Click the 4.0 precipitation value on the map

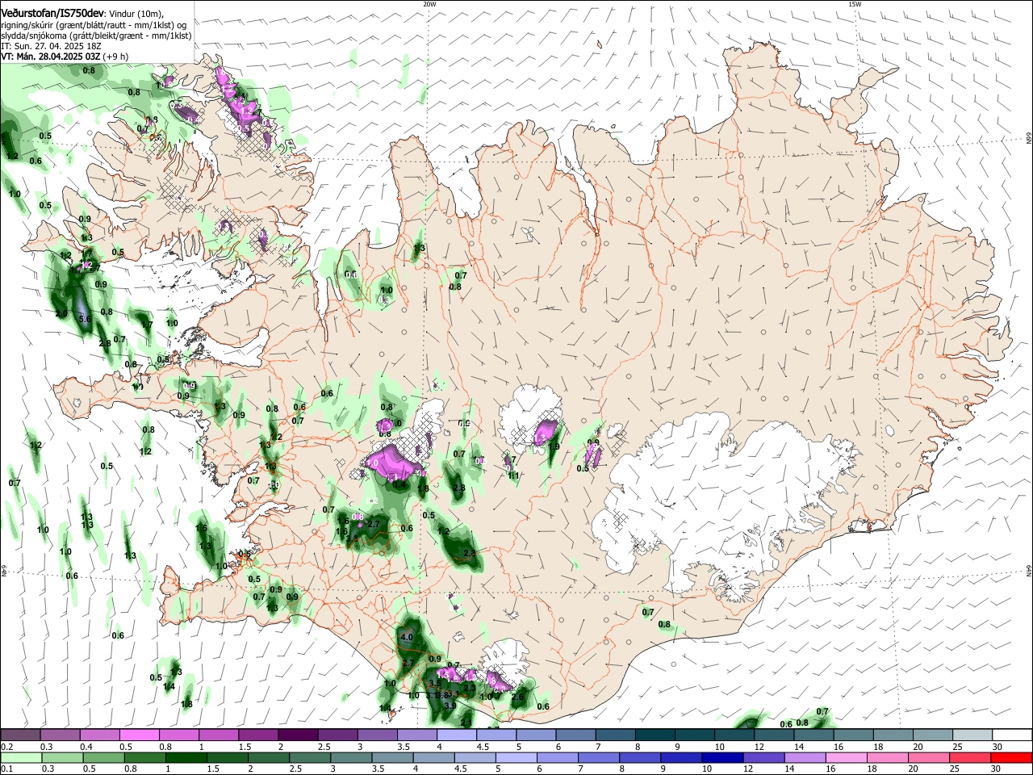(x=407, y=637)
